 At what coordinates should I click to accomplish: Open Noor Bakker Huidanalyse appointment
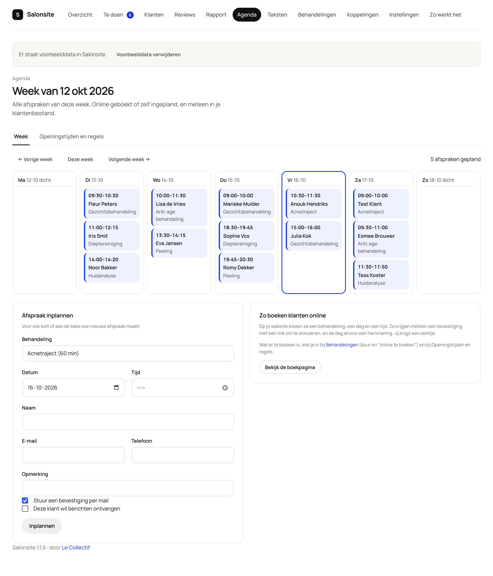(112, 268)
